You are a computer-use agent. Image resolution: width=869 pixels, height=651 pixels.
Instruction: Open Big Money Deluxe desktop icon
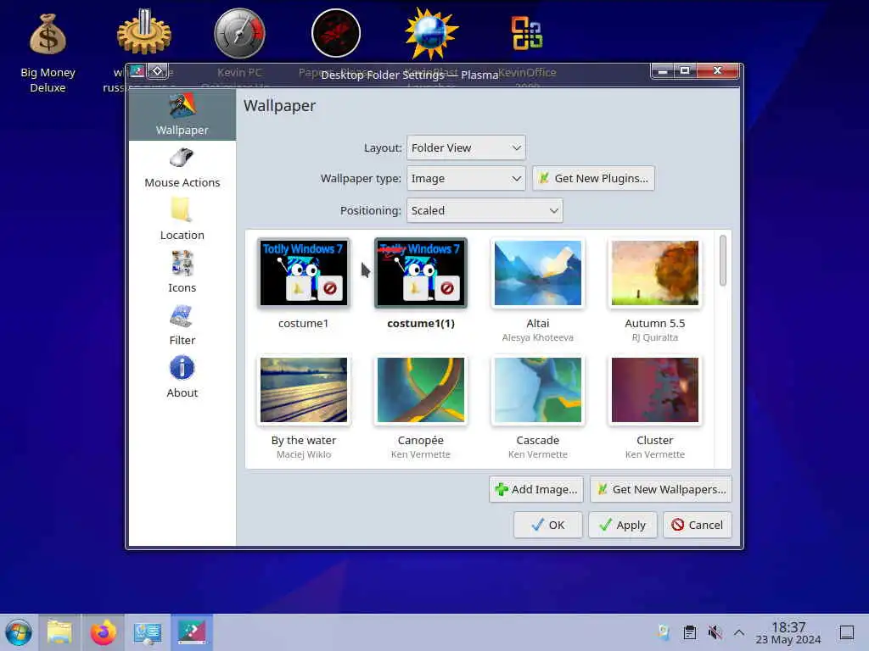pos(48,34)
